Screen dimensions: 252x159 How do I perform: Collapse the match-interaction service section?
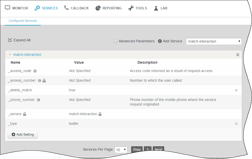coord(10,55)
